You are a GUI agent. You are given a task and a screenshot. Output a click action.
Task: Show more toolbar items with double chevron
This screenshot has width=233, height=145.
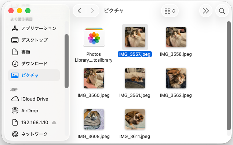pos(205,11)
